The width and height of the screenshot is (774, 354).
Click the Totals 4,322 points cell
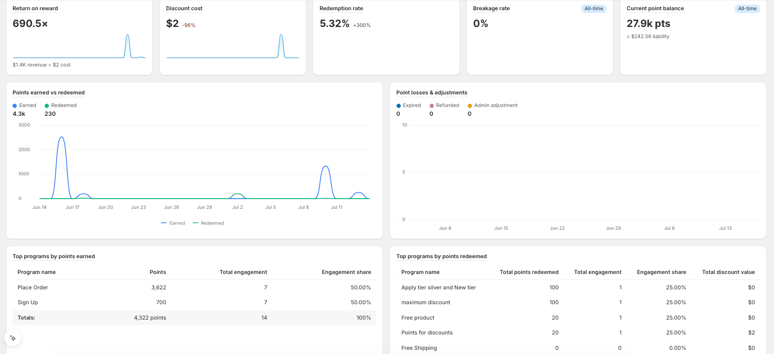coord(150,318)
